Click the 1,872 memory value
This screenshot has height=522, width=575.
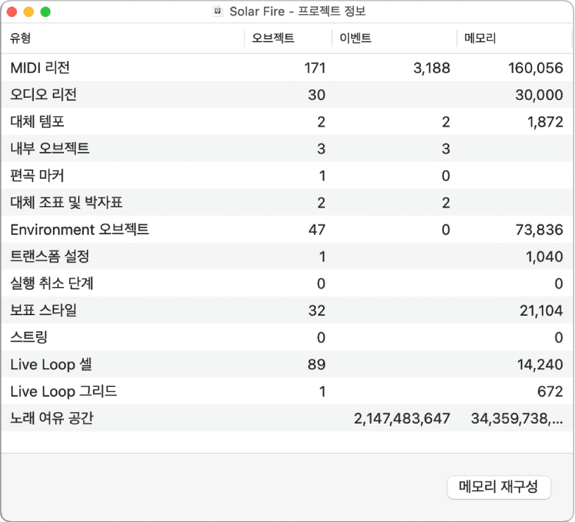click(545, 122)
